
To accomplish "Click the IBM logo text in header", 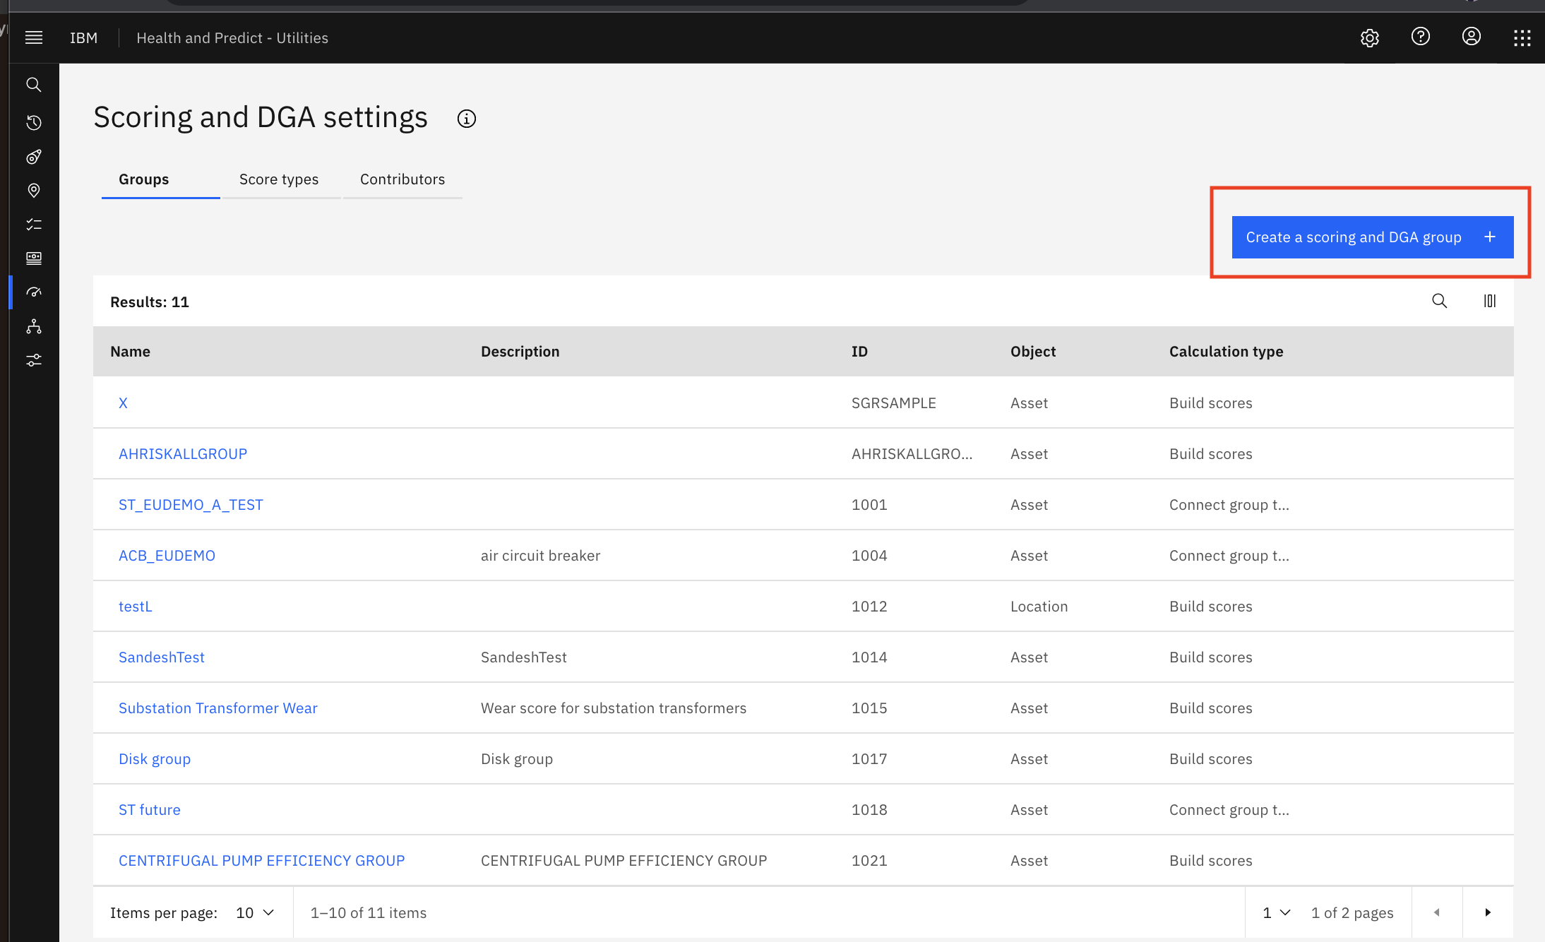I will (x=83, y=38).
